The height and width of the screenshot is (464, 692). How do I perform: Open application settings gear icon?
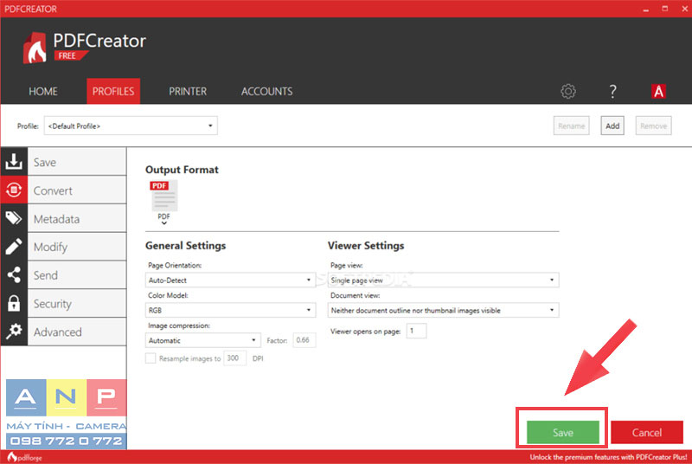[568, 92]
